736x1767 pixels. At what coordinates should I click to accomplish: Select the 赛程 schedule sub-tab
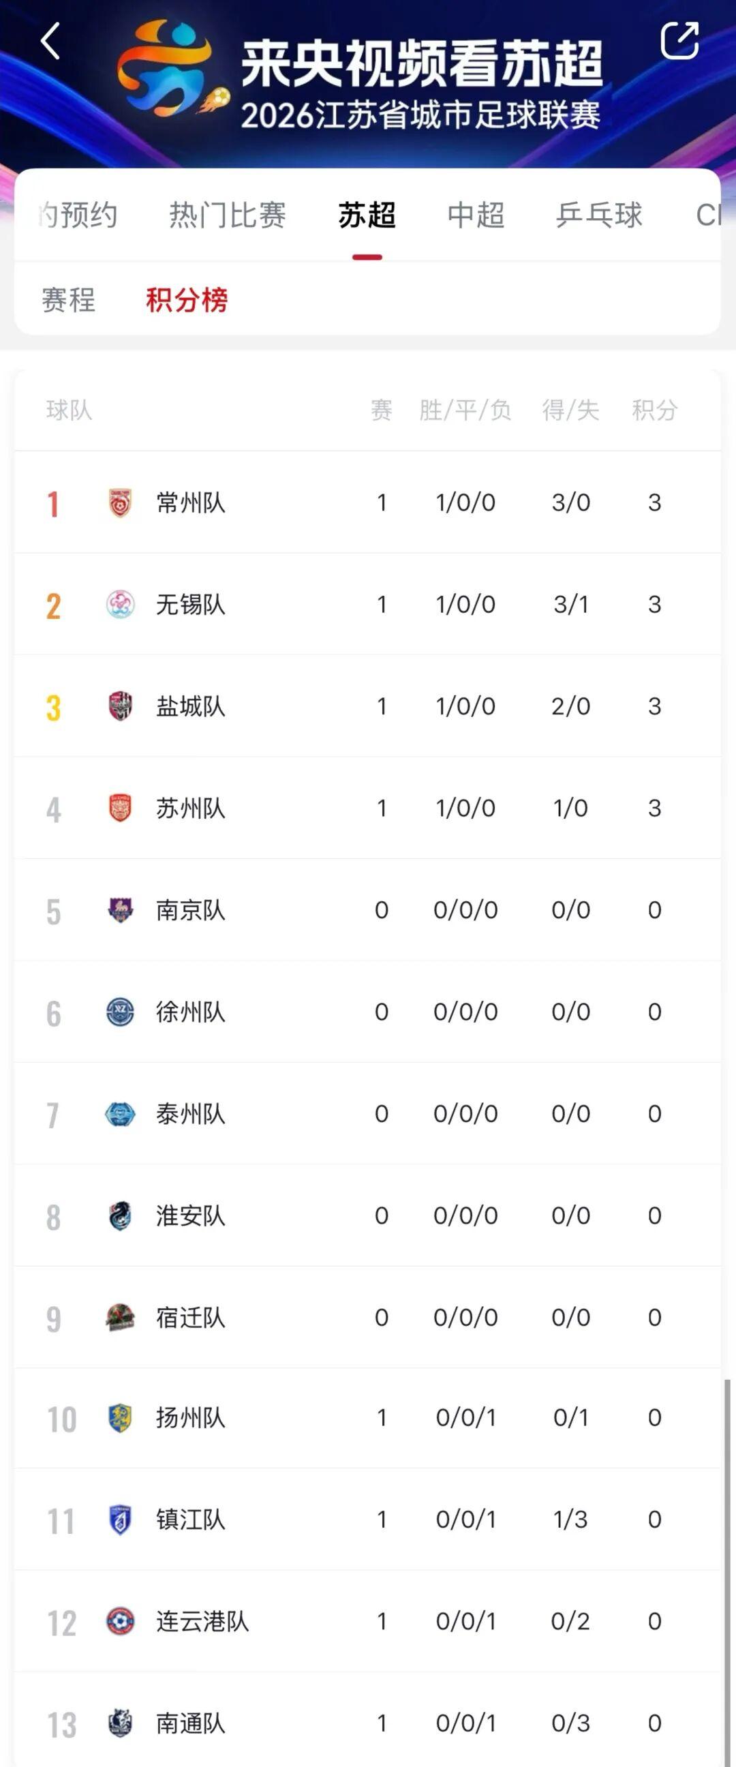click(x=68, y=300)
